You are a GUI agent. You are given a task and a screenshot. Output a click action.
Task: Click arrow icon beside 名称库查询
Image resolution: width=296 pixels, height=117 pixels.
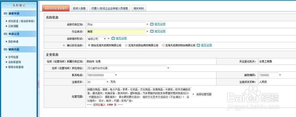coord(7,62)
